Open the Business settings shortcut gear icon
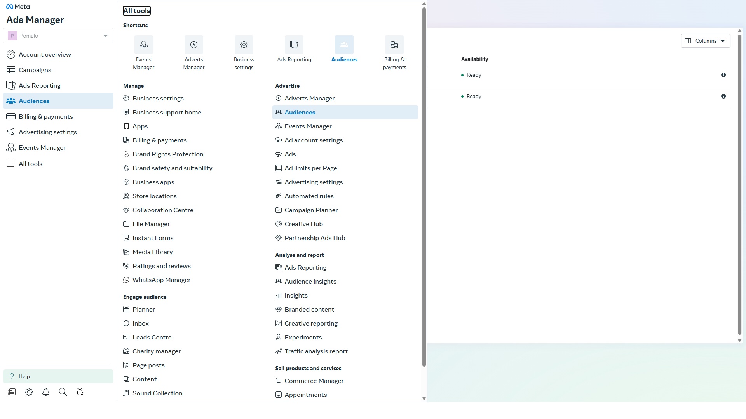The height and width of the screenshot is (419, 746). tap(244, 45)
